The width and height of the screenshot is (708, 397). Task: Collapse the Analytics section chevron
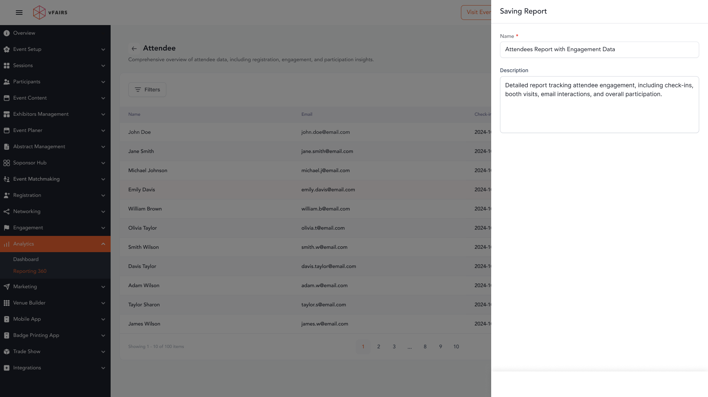(103, 244)
